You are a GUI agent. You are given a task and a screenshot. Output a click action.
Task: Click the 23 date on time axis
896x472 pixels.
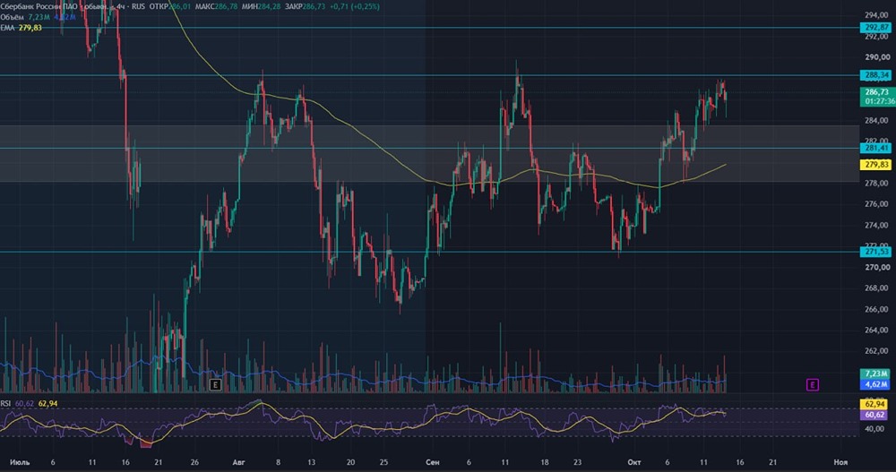[x=578, y=462]
